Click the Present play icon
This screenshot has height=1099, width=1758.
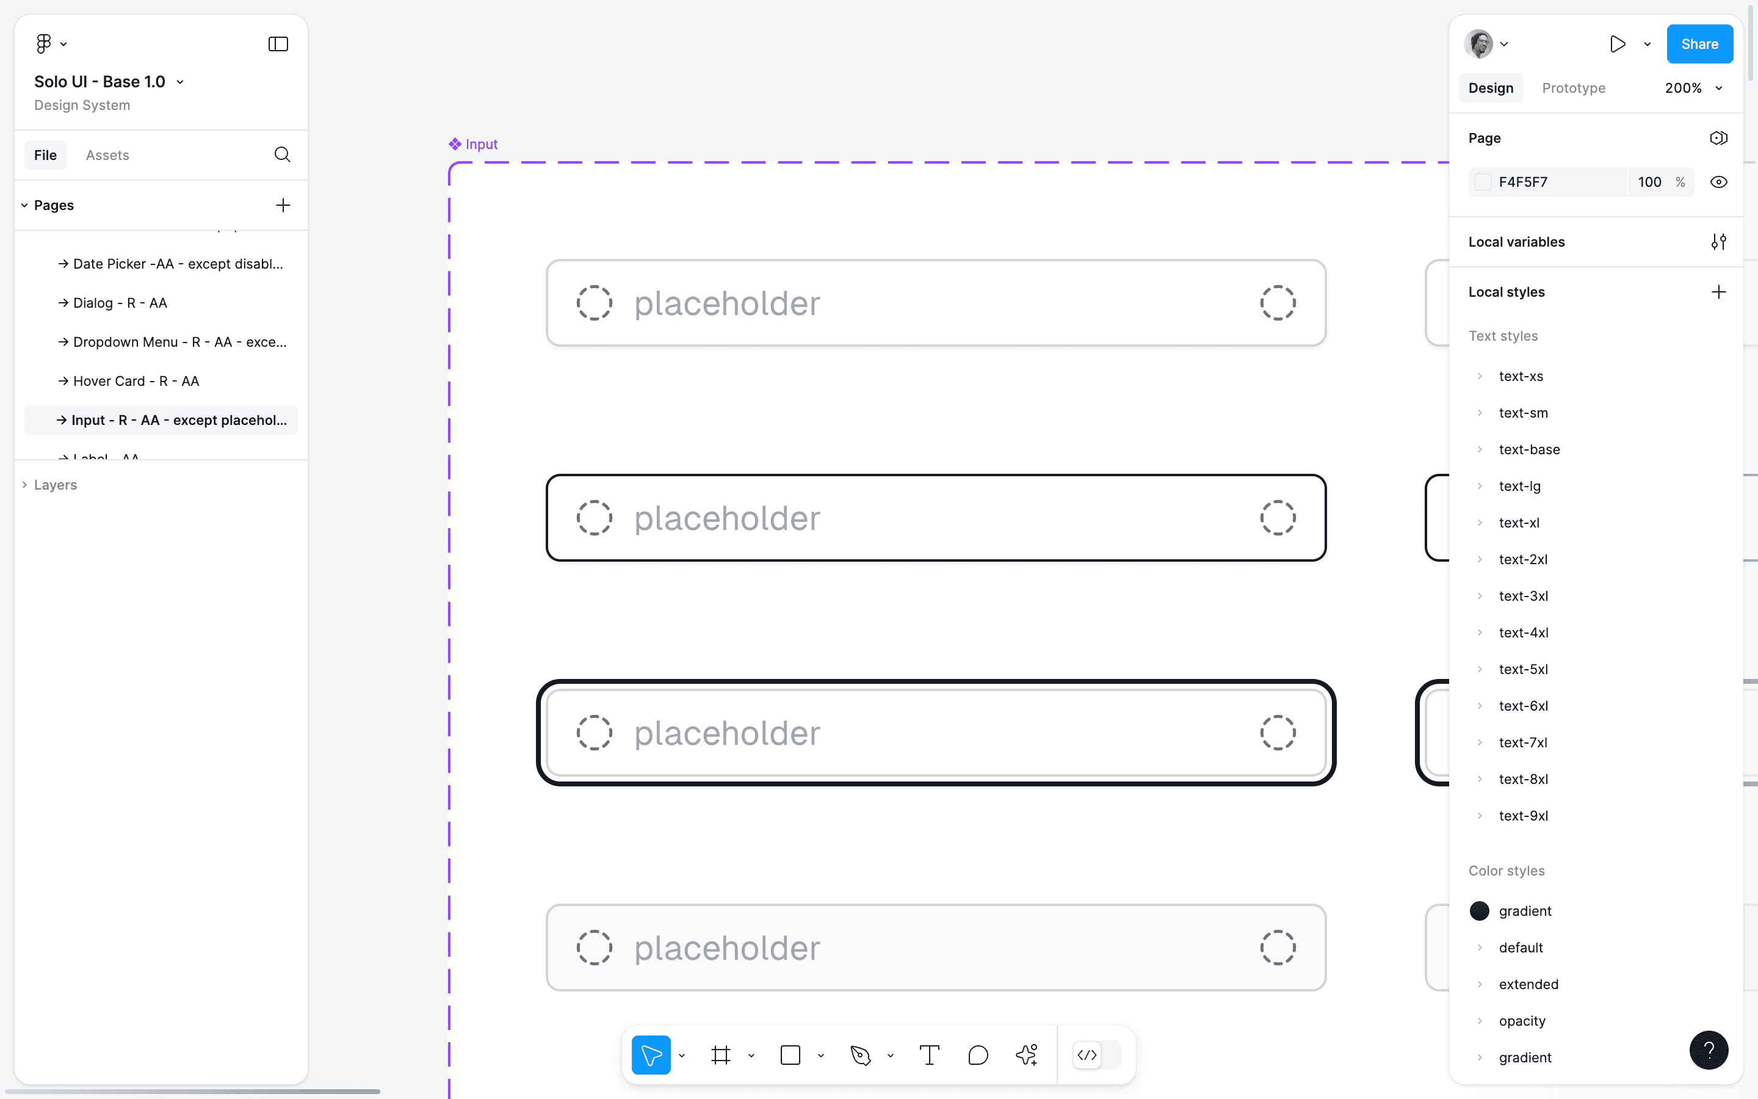(x=1617, y=45)
